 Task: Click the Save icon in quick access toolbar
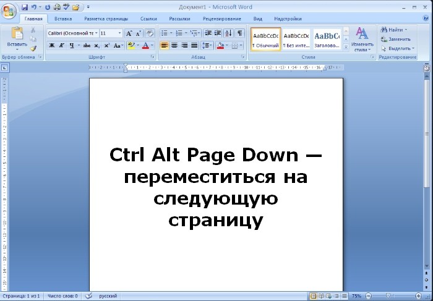point(25,7)
